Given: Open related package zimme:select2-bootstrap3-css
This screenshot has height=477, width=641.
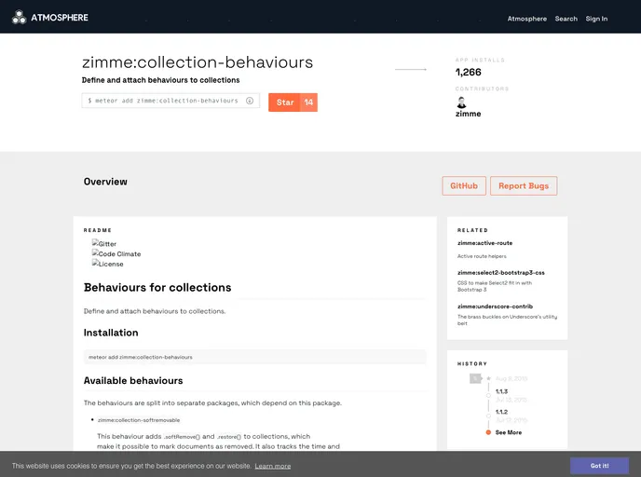Looking at the screenshot, I should coord(501,273).
